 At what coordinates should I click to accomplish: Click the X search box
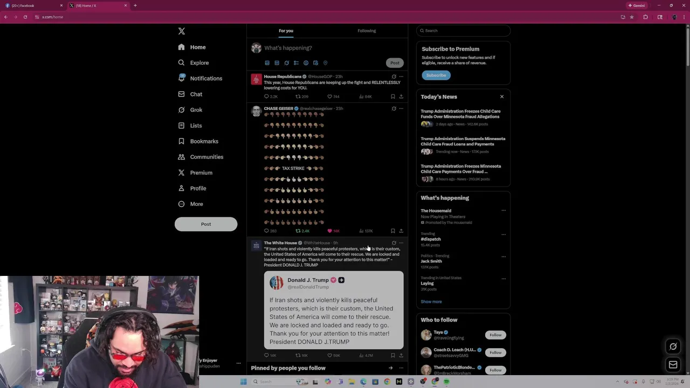463,31
